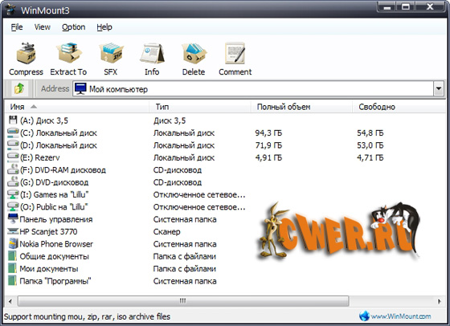Open the File menu
The width and height of the screenshot is (450, 326).
(17, 27)
